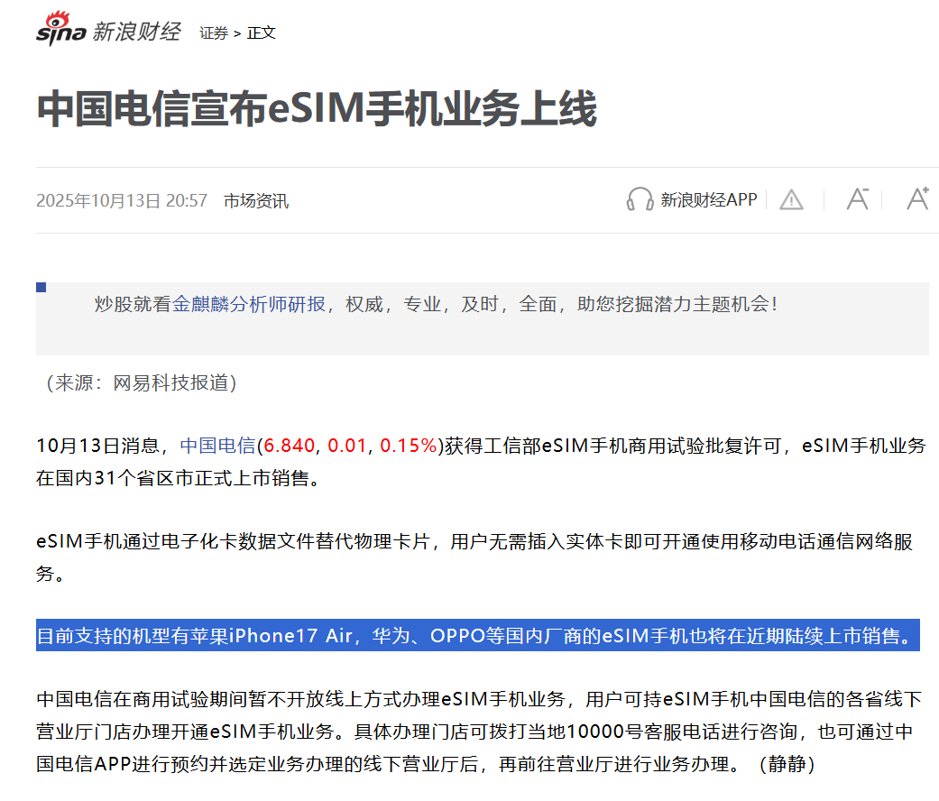Image resolution: width=939 pixels, height=801 pixels.
Task: Click the paragraph starting eSIM手机通过电子化卡
Action: (474, 557)
